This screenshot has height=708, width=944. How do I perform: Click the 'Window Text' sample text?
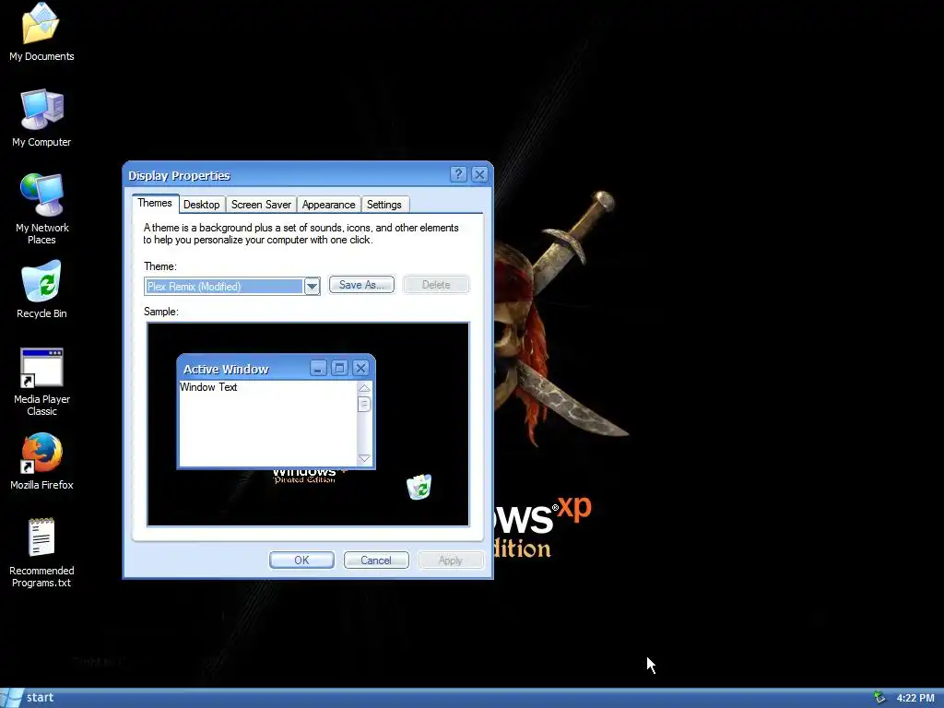[x=208, y=387]
